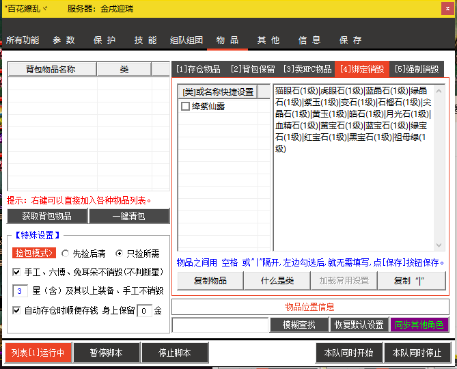Screen dimensions: 457x369
Task: Click the [类]或名称快捷设置 column header
Action: point(218,92)
